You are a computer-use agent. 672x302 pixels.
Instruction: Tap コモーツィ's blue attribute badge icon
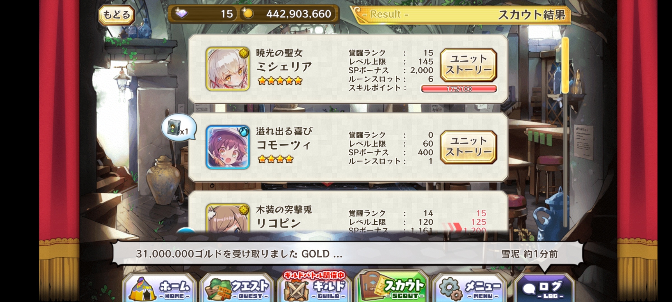coord(244,131)
